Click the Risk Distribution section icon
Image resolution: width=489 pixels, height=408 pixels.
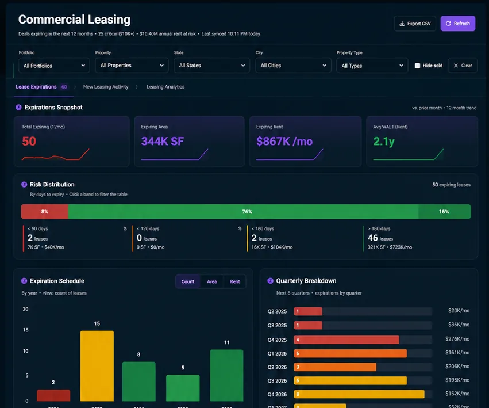click(x=24, y=184)
